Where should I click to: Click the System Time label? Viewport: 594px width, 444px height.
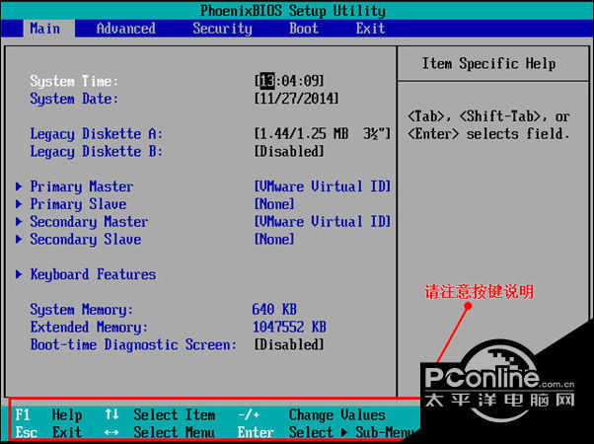click(x=74, y=81)
